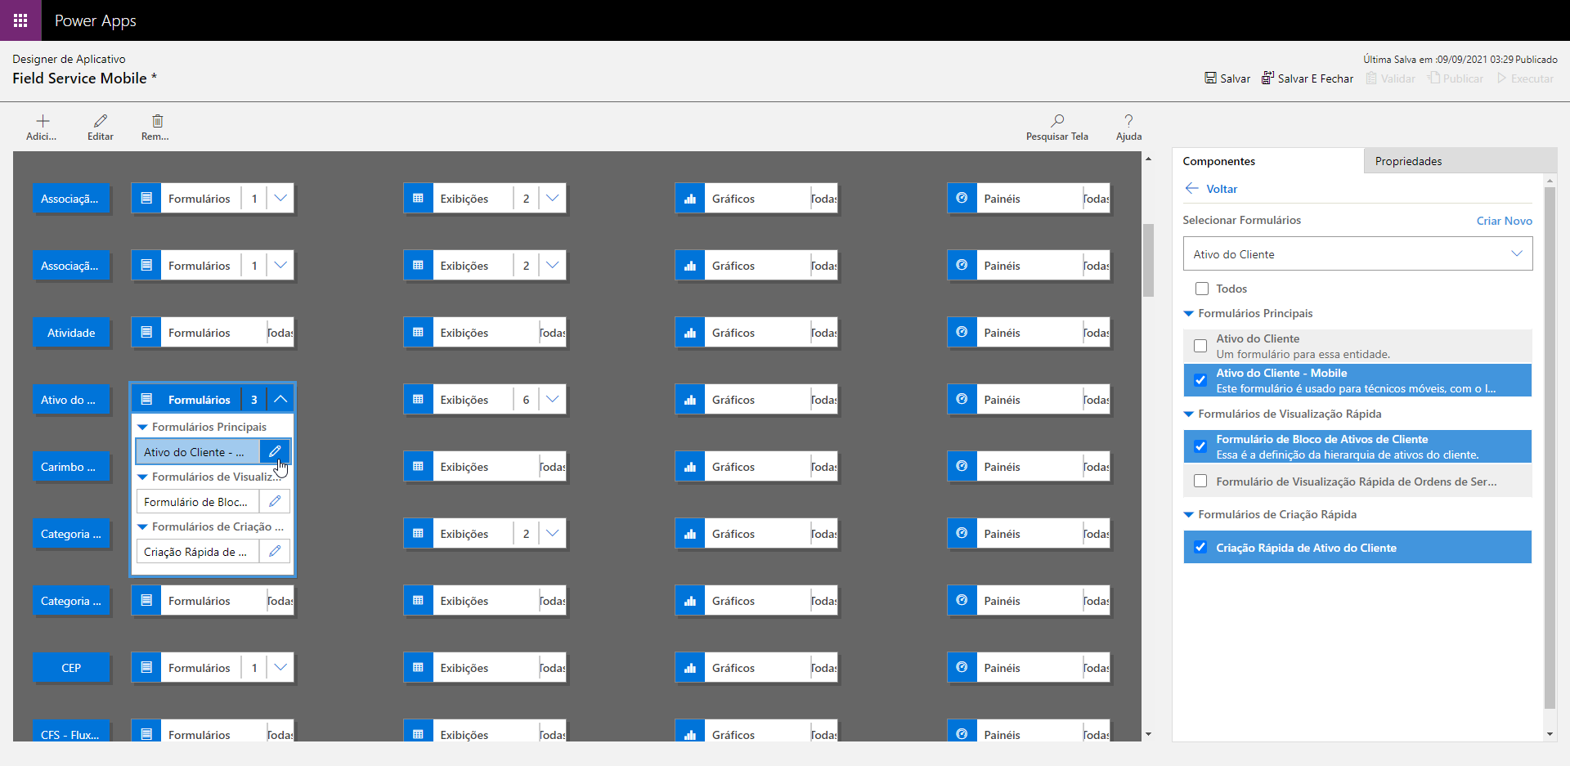Edit the Formulário de Bloco pencil icon

coord(275,501)
